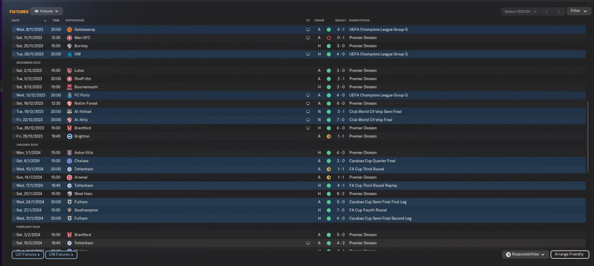Open the Fixtures view dropdown
This screenshot has height=266, width=594.
click(46, 11)
